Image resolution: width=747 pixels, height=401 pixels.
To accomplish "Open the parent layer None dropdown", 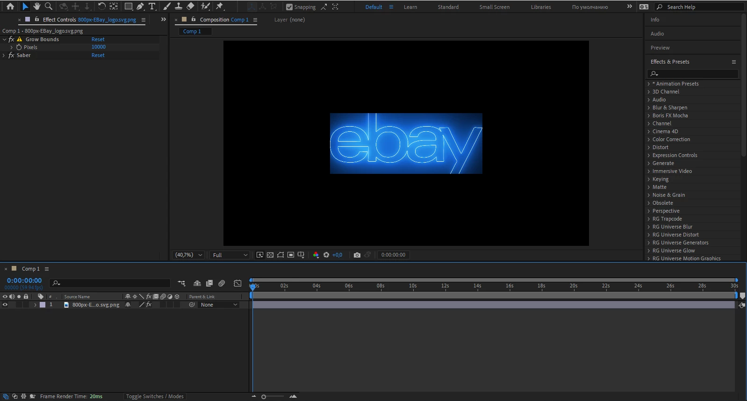I will (x=219, y=305).
